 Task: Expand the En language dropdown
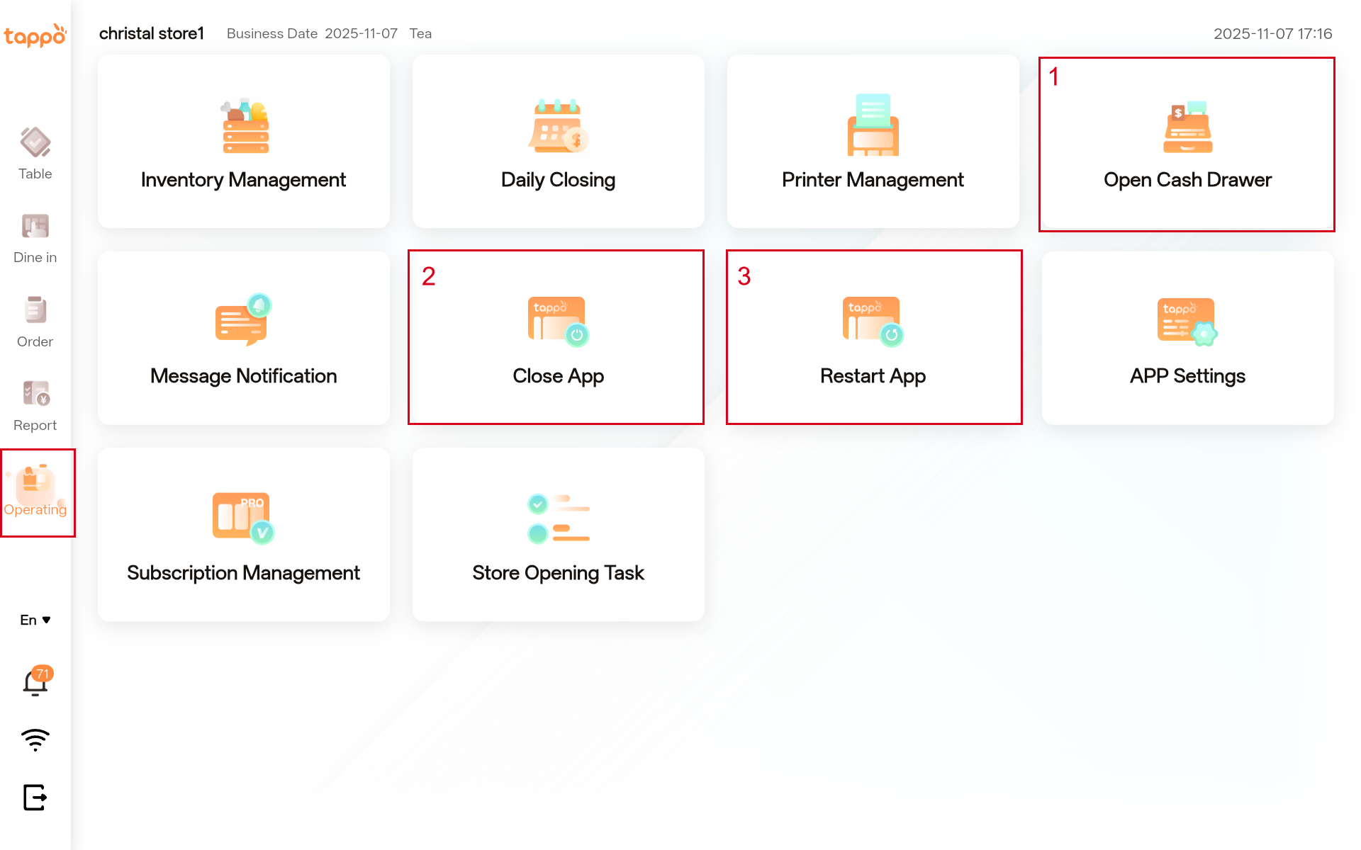pos(35,620)
